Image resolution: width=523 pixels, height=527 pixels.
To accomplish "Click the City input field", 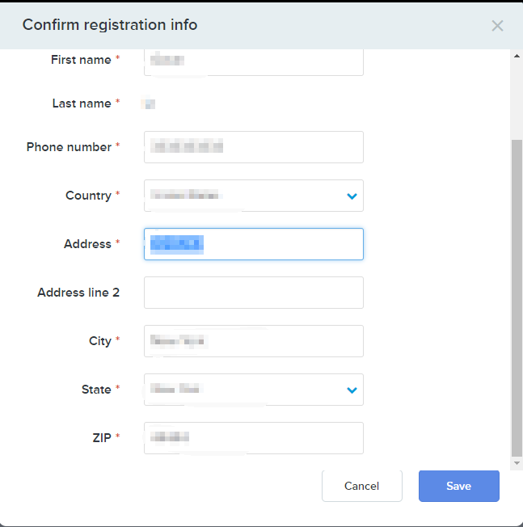I will [x=253, y=341].
